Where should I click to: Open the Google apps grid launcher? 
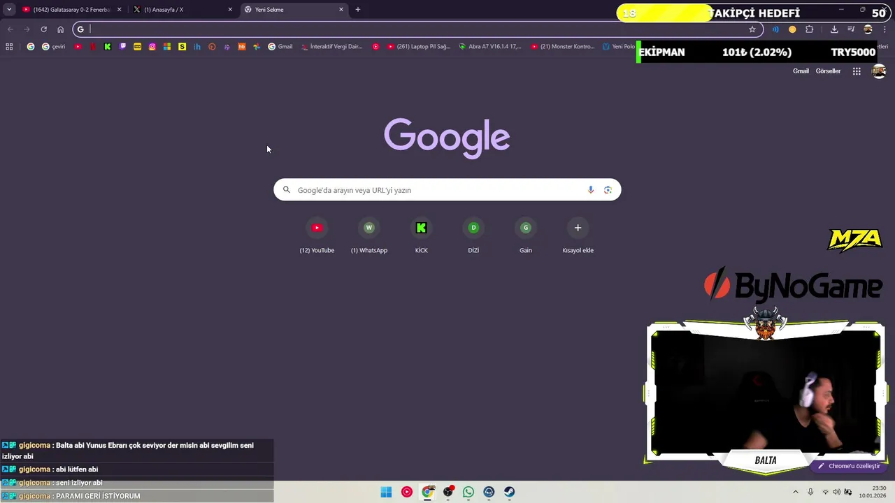857,71
